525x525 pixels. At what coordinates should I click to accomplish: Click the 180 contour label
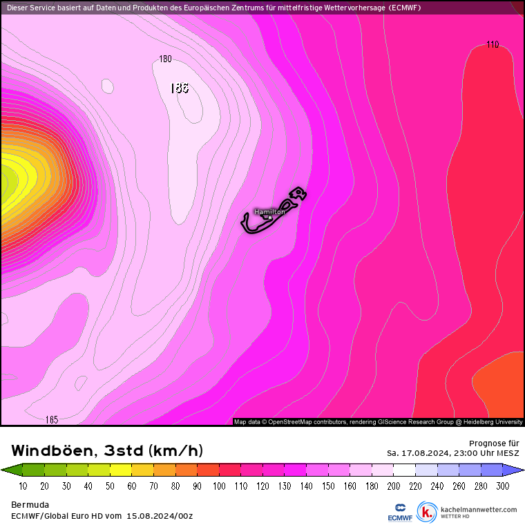(165, 59)
